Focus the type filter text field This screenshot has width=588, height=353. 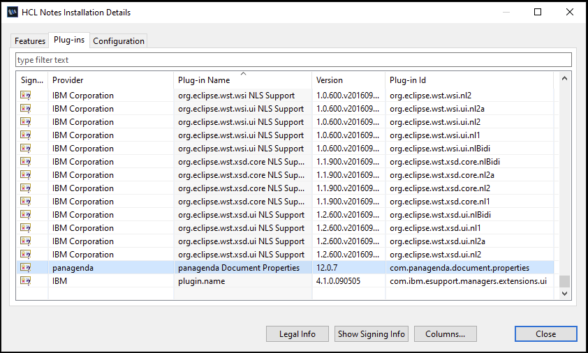(293, 60)
